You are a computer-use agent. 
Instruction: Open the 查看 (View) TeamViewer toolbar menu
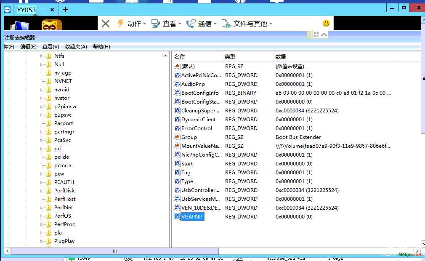166,24
